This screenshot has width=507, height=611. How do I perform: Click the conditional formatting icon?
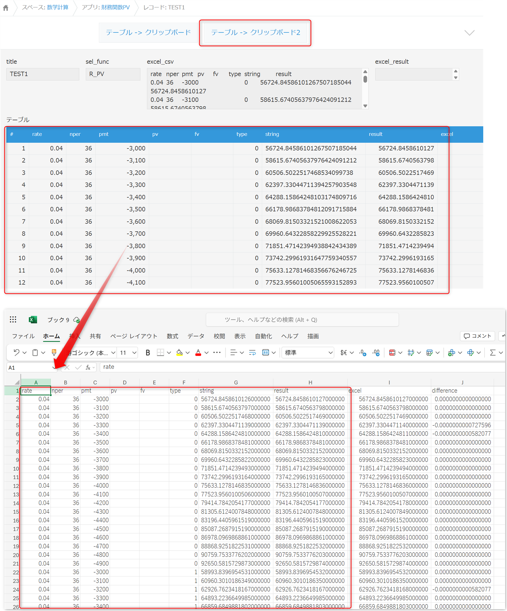[x=392, y=352]
